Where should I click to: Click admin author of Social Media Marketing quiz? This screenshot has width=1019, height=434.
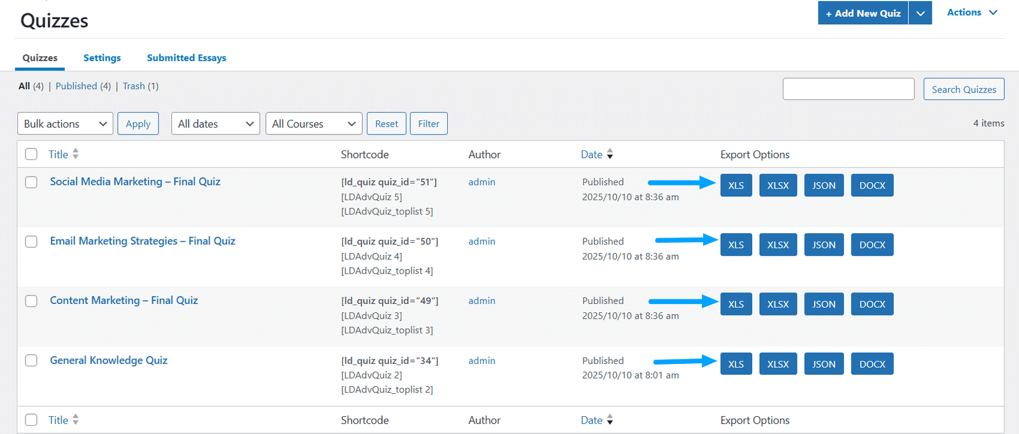coord(482,182)
